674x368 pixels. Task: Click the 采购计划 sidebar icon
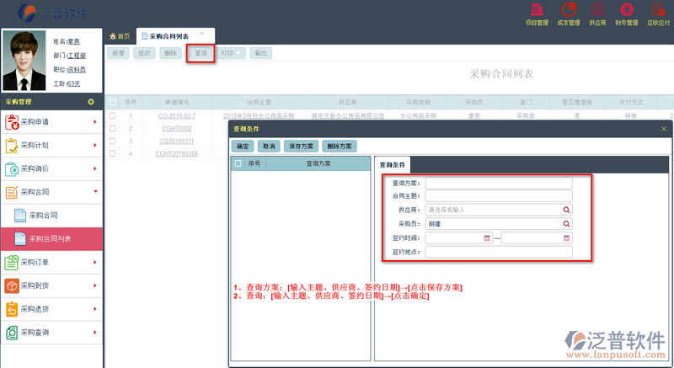(x=12, y=146)
